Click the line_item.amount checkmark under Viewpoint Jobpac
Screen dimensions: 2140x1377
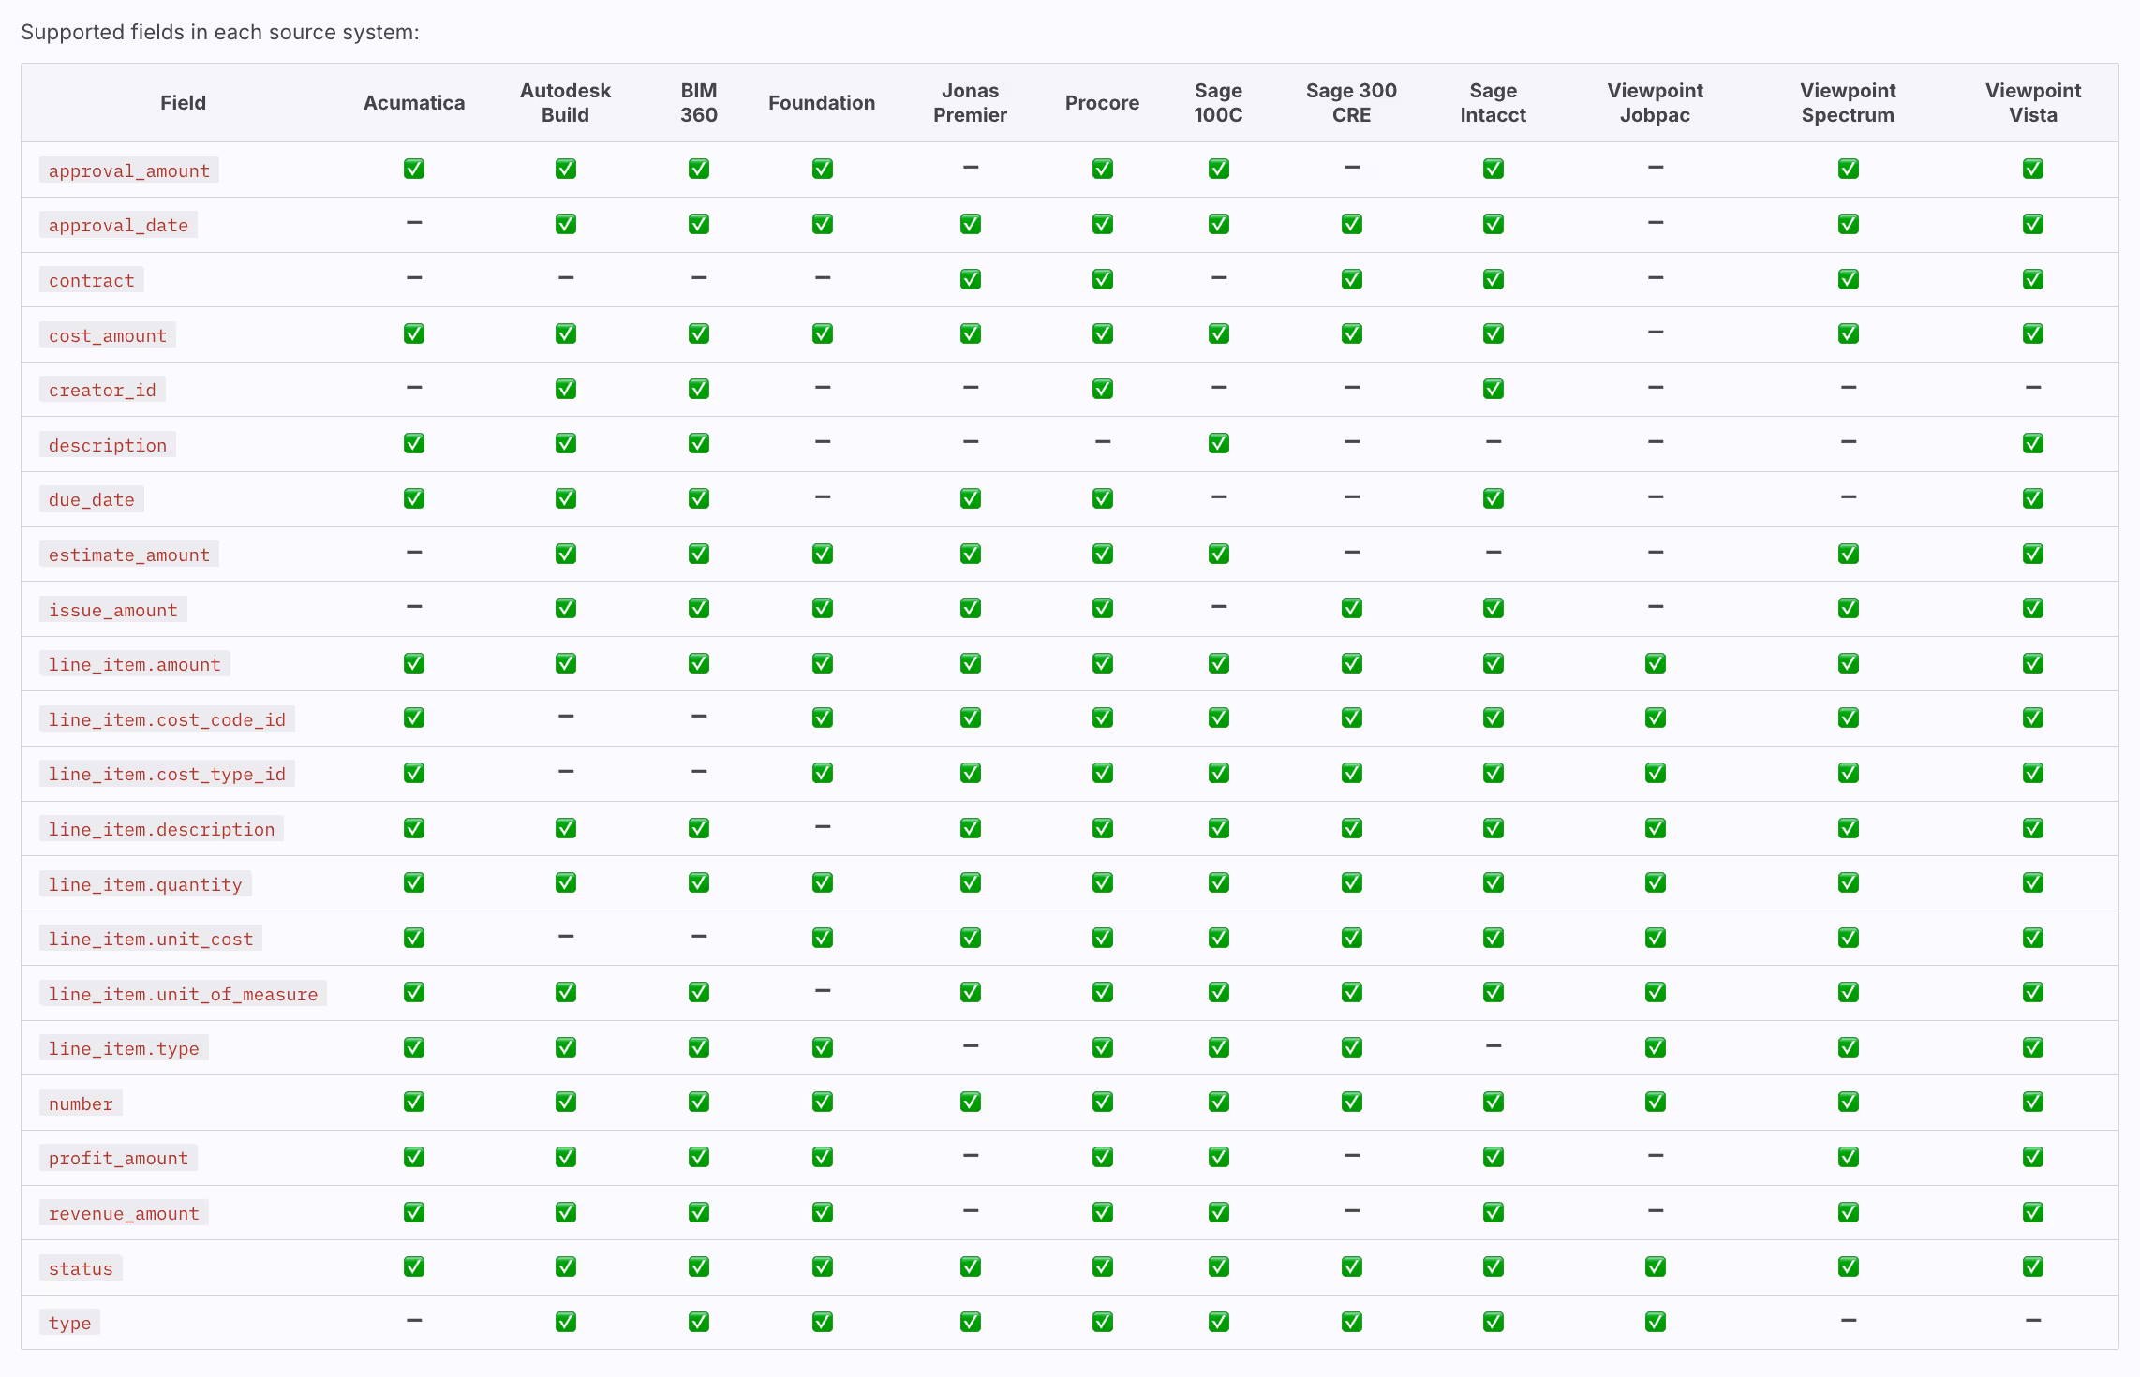pos(1656,663)
